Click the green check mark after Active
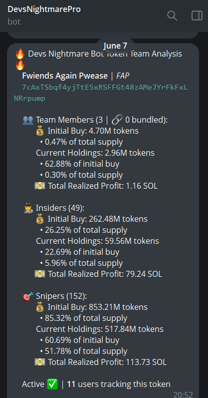This screenshot has height=398, width=208. [52, 384]
